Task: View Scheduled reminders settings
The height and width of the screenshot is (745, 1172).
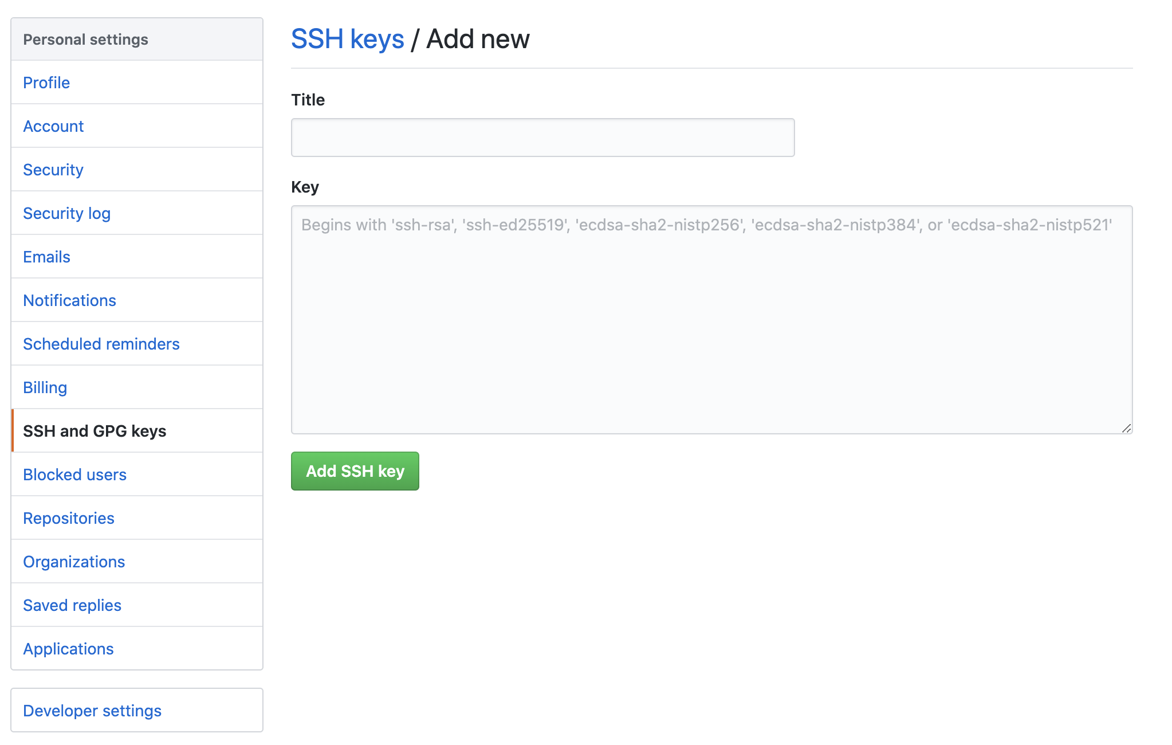Action: click(x=101, y=344)
